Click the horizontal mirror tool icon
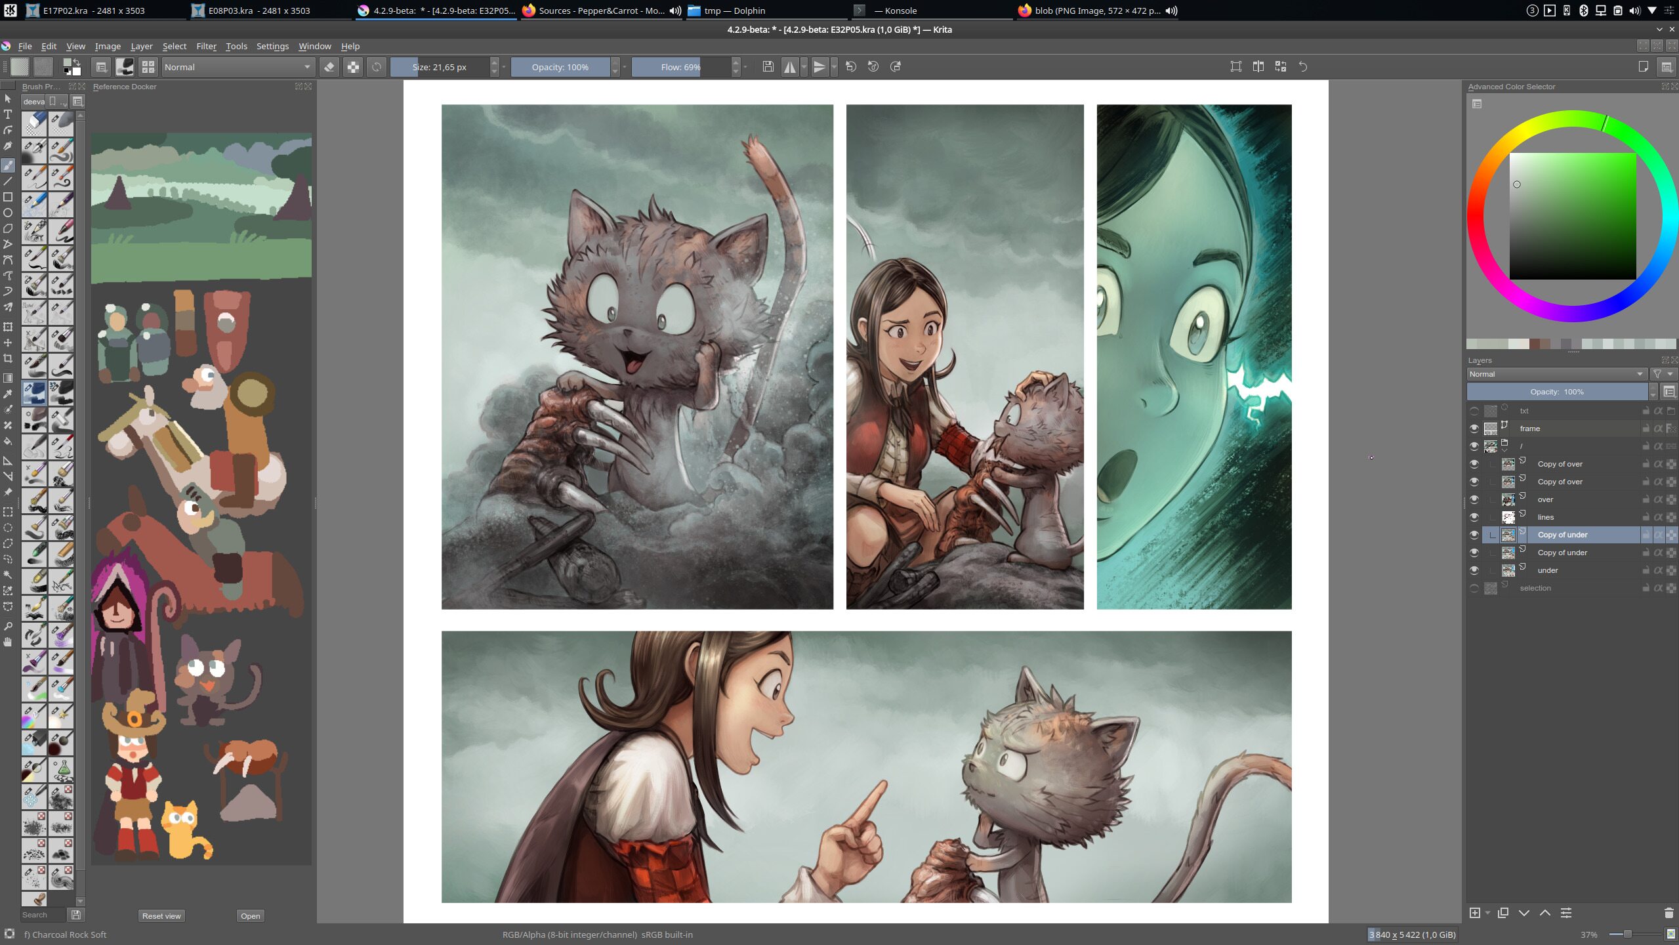This screenshot has width=1679, height=945. coord(790,67)
